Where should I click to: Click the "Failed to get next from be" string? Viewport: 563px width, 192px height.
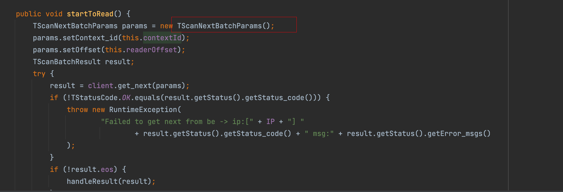point(158,122)
